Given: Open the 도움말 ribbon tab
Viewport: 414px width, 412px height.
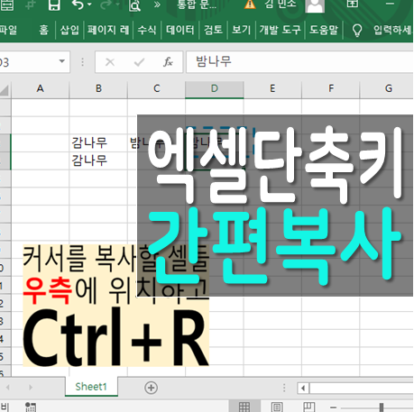Looking at the screenshot, I should click(324, 30).
